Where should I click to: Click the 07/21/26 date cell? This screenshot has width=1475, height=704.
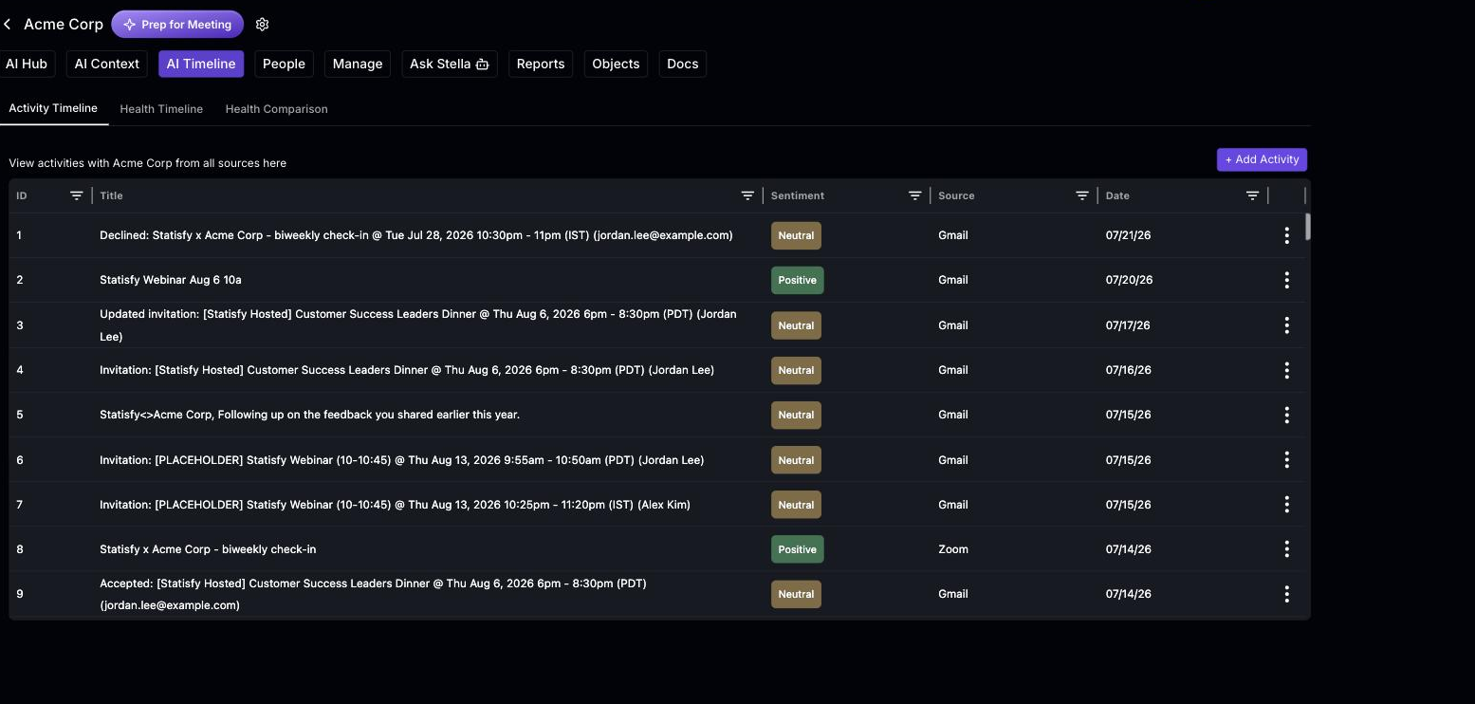[x=1129, y=235]
